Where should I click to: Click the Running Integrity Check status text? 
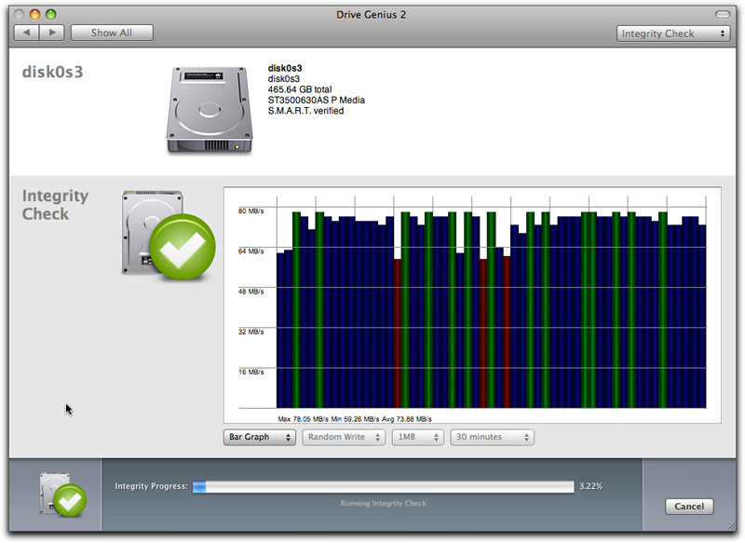(x=383, y=504)
